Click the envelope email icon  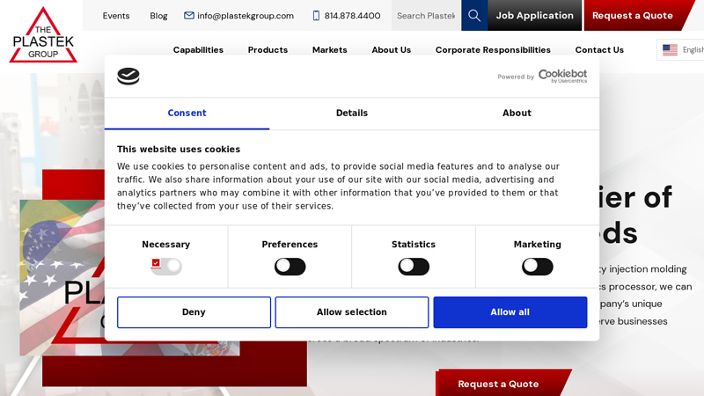(x=189, y=16)
